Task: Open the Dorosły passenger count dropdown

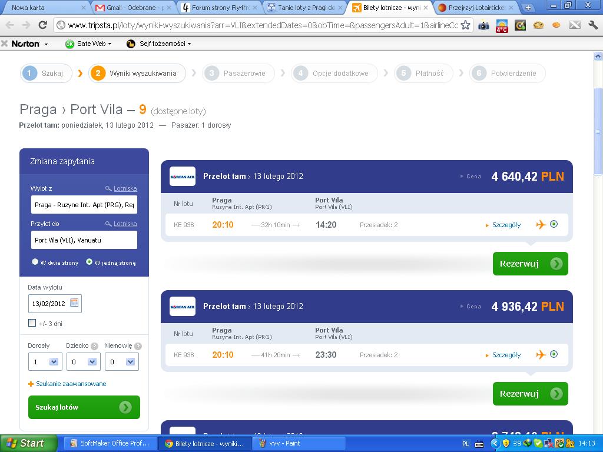Action: [x=45, y=362]
